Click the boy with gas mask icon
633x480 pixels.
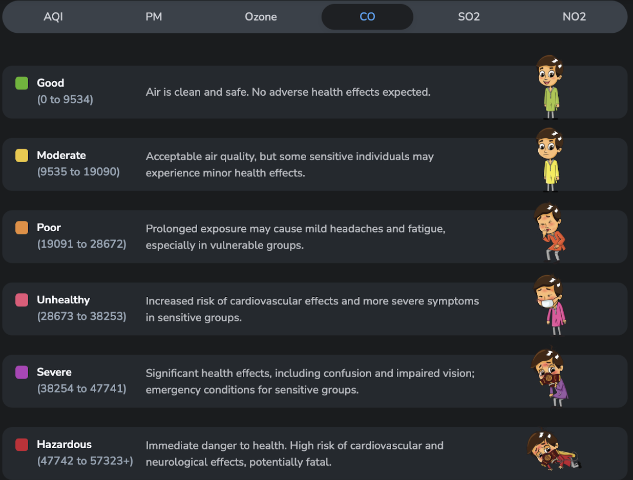tap(550, 377)
